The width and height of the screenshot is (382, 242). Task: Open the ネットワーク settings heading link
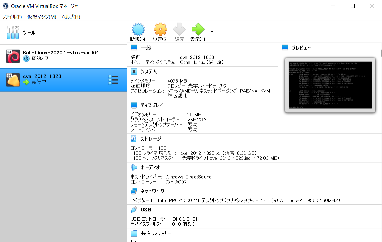pyautogui.click(x=152, y=191)
